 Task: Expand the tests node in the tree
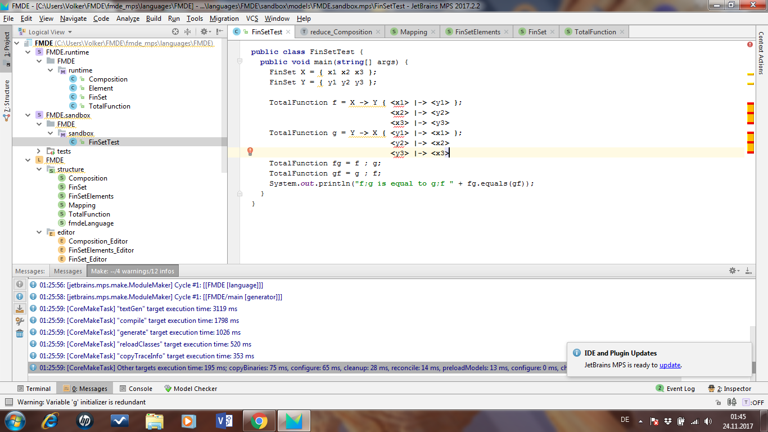tap(39, 151)
